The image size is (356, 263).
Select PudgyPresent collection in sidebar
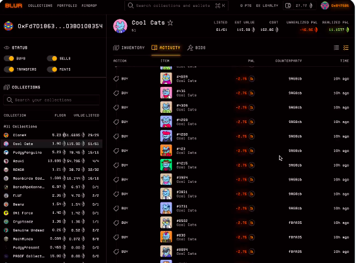(52, 248)
